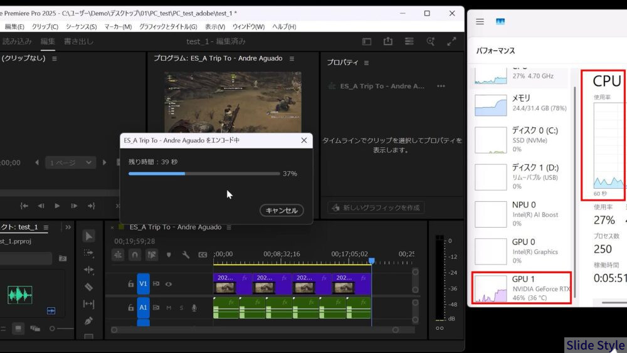Toggle V1 track output eye

(168, 284)
